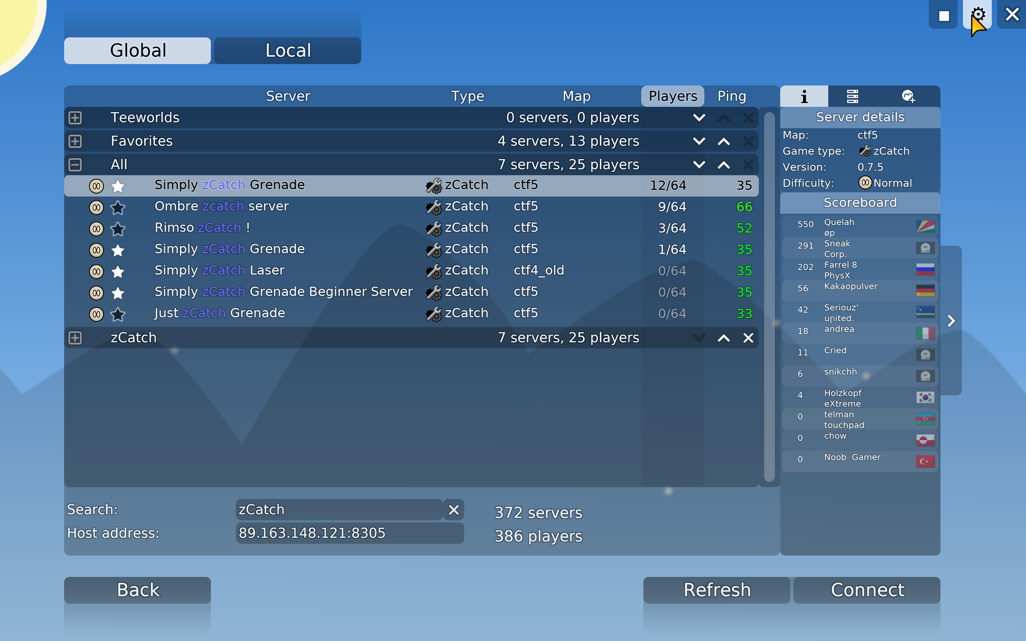Open the friends tab icon
This screenshot has height=641, width=1026.
pyautogui.click(x=908, y=96)
